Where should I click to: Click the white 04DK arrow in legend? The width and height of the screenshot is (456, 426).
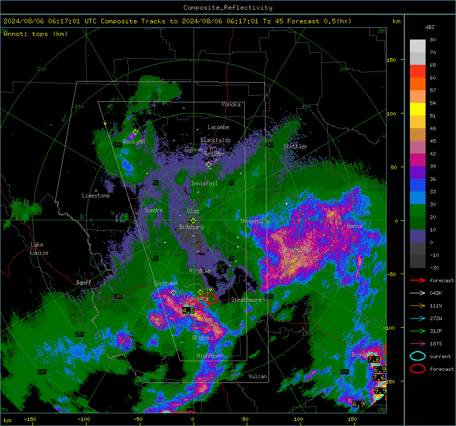click(417, 293)
